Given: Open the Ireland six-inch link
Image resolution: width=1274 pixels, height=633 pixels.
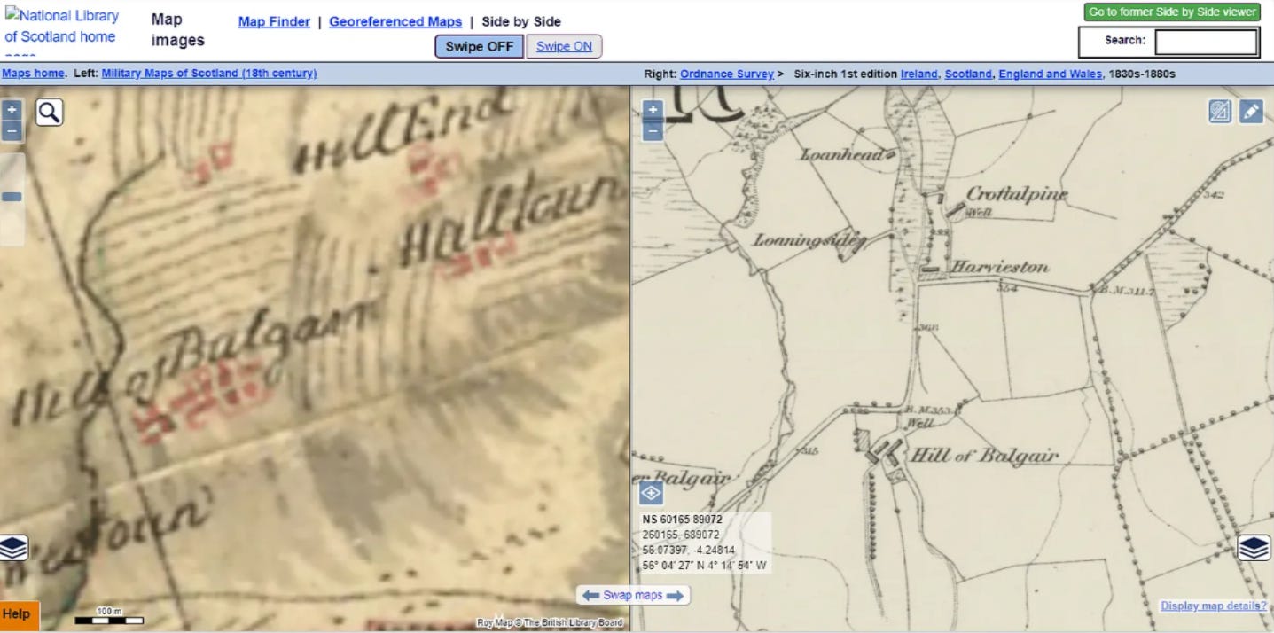Looking at the screenshot, I should [918, 74].
